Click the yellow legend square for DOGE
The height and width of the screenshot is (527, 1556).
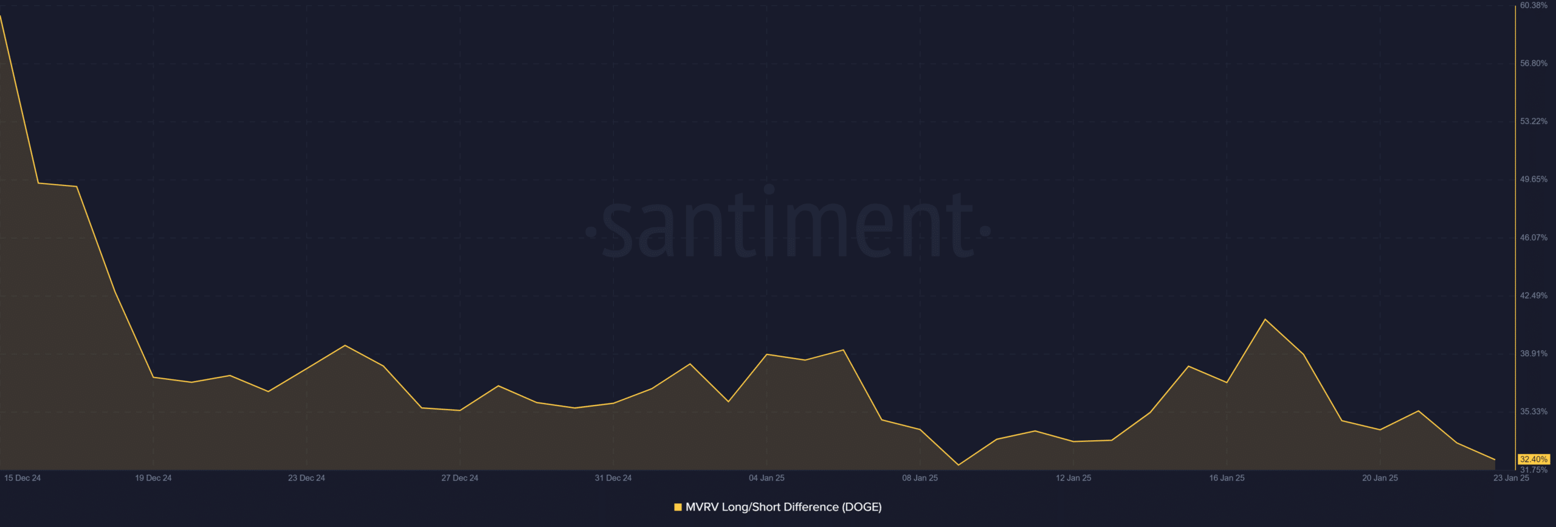[x=678, y=507]
